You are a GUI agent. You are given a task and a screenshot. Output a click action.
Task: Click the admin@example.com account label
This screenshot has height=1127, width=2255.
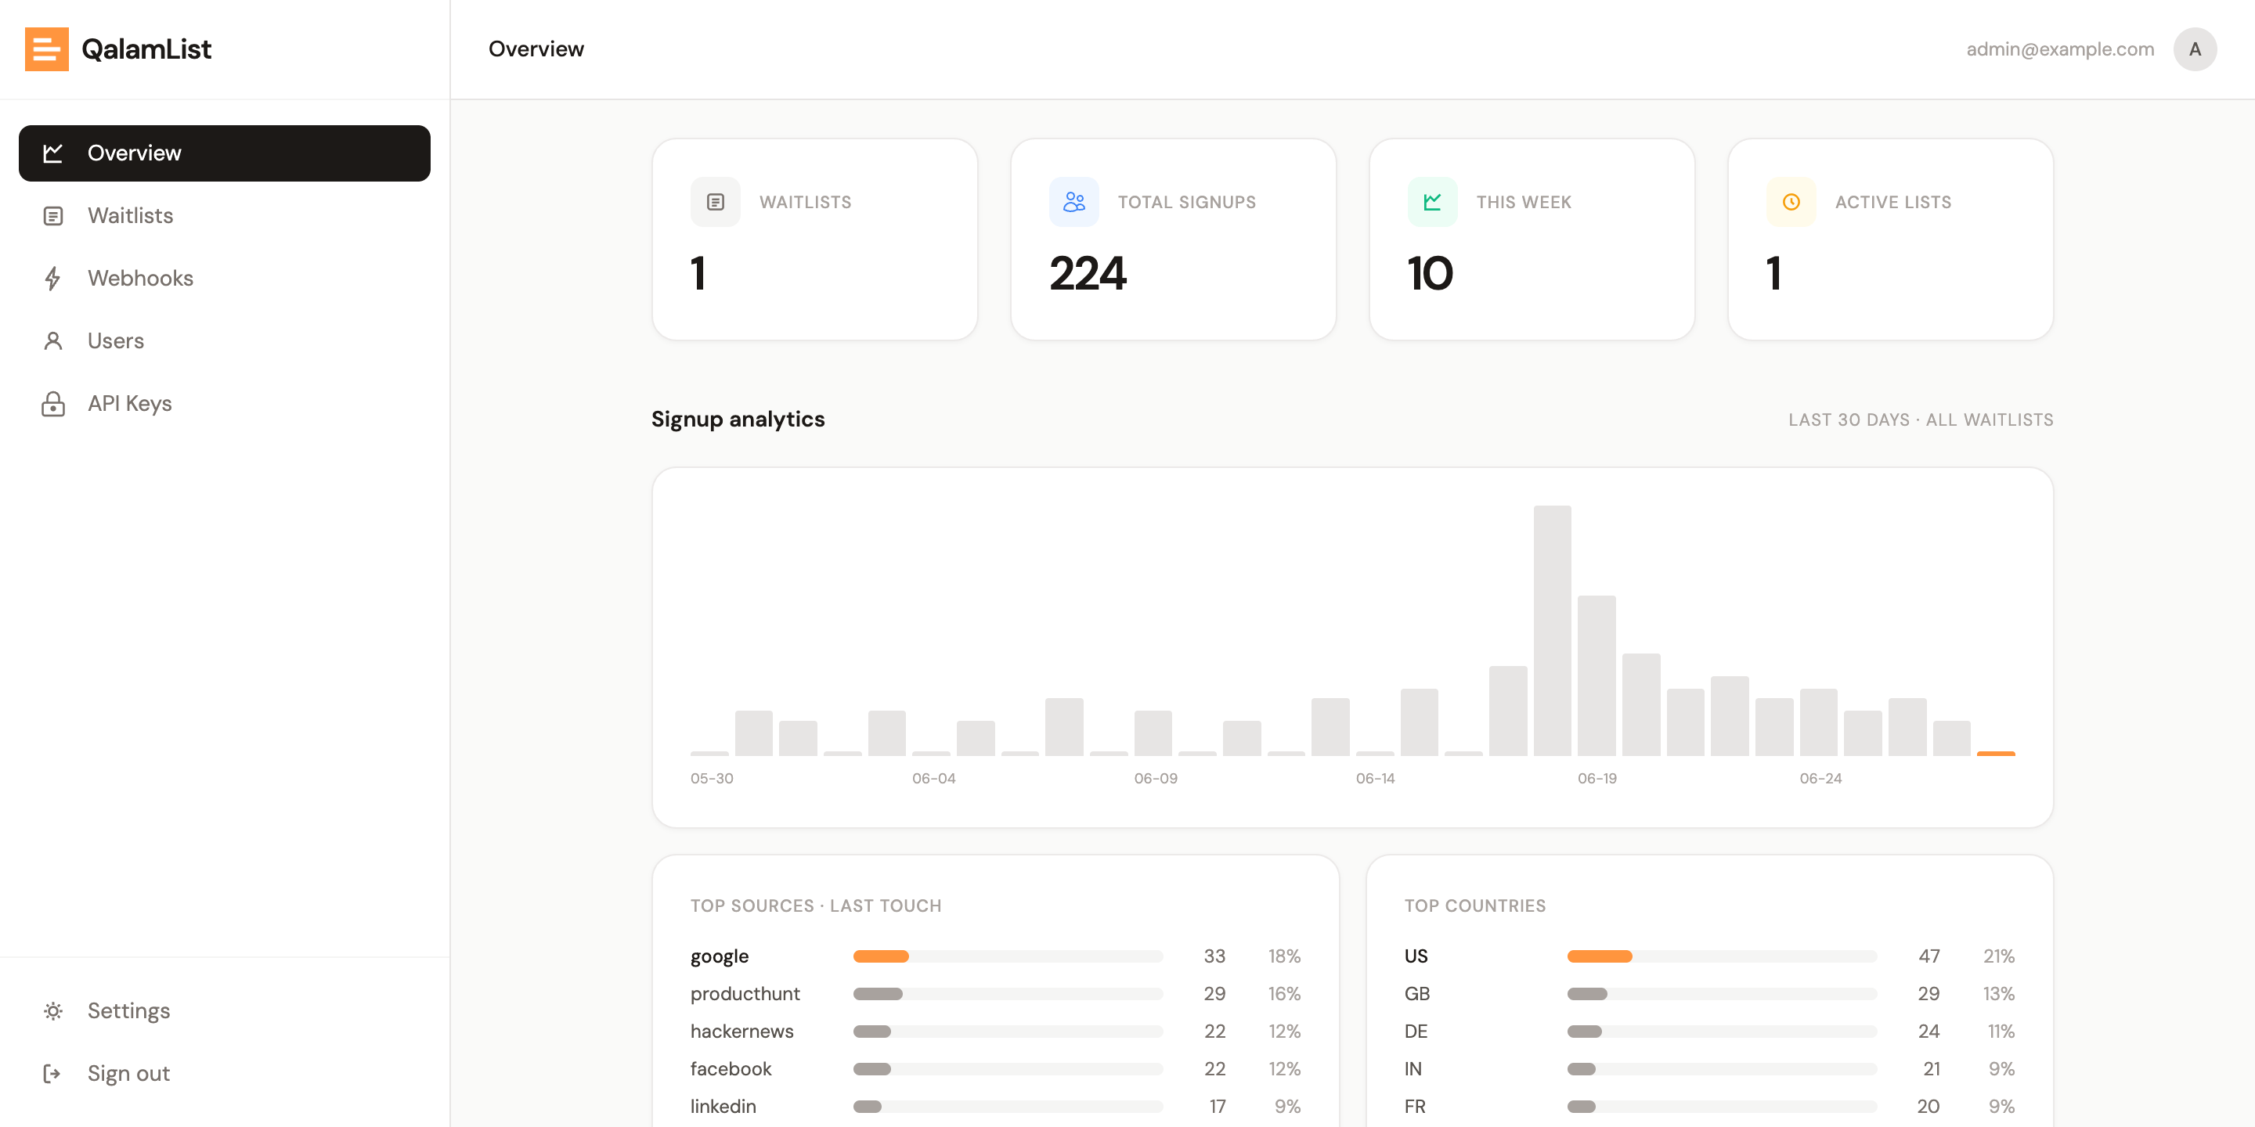[2060, 50]
